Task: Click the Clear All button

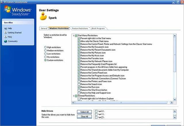Action: tap(84, 117)
